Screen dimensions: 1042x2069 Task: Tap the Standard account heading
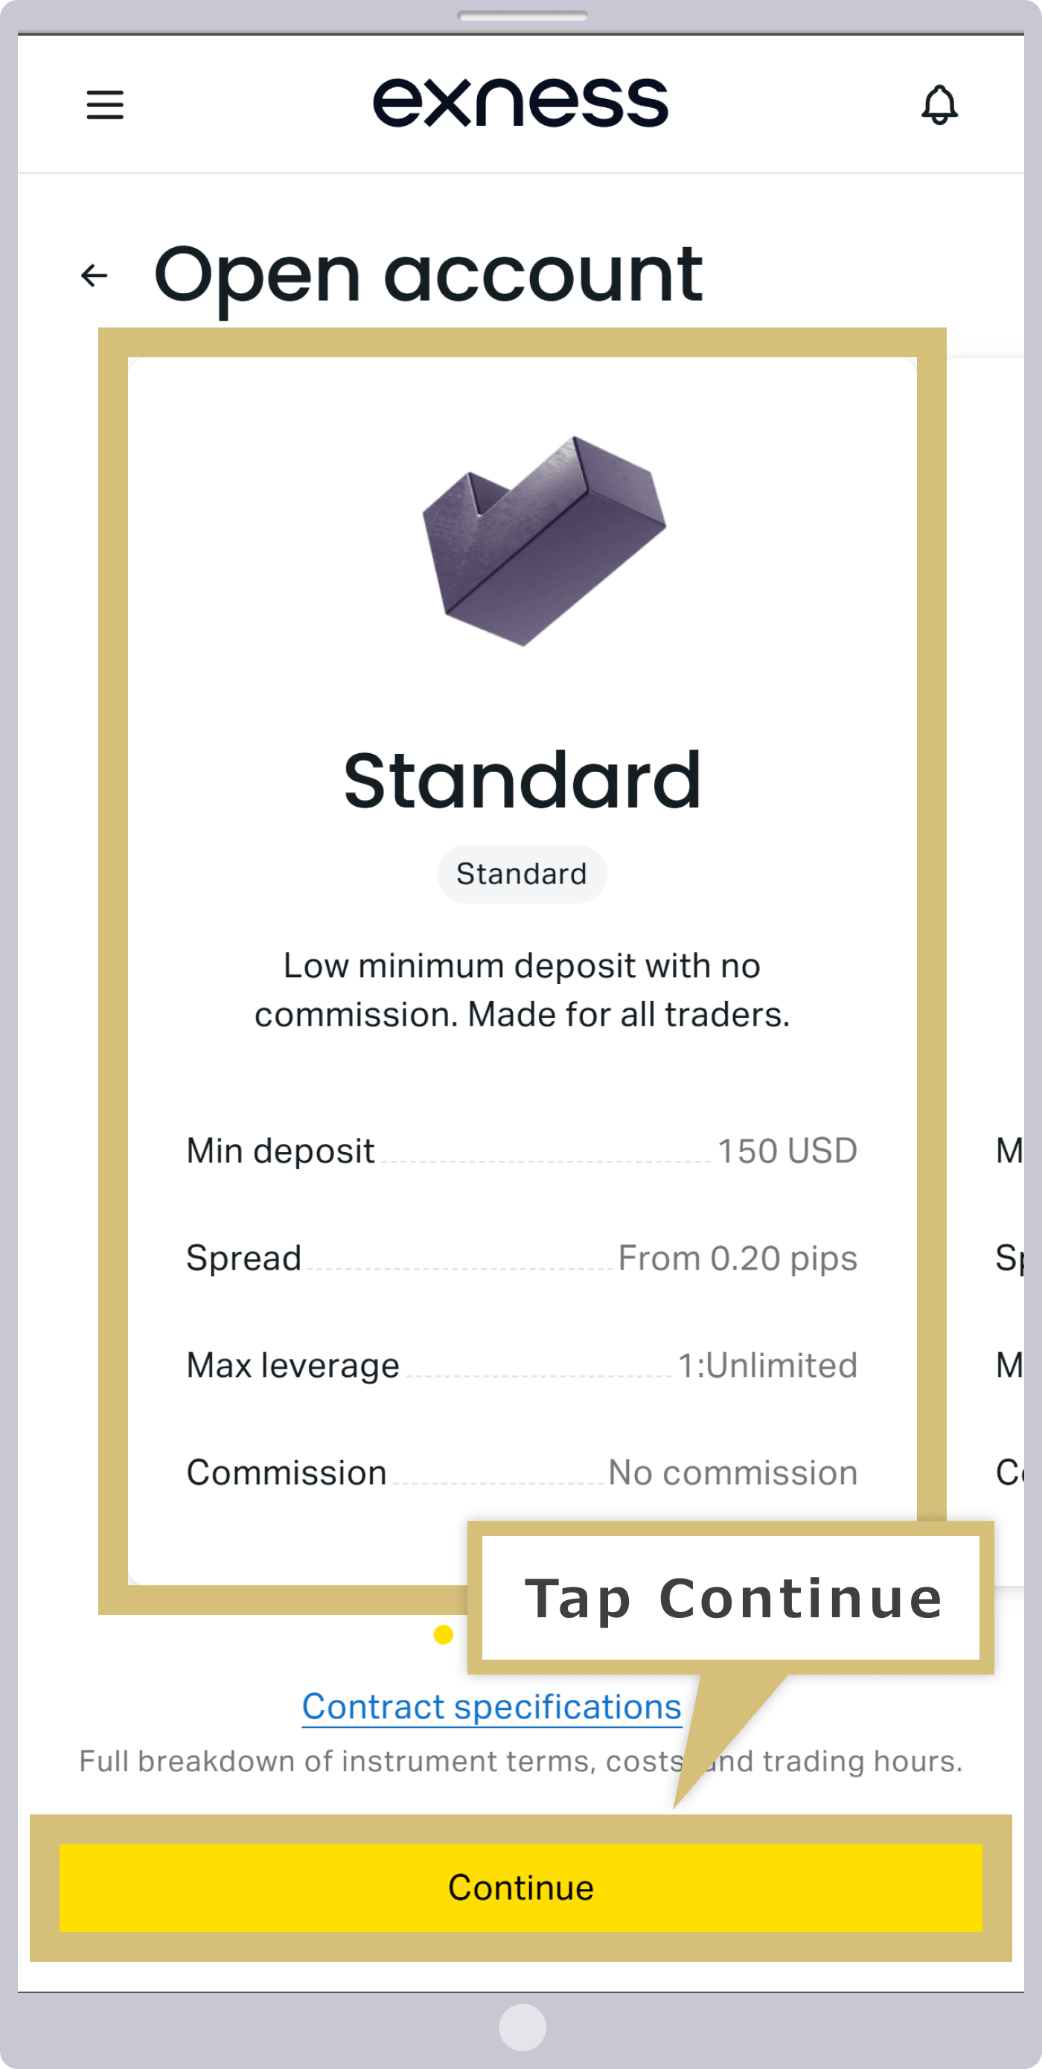tap(522, 780)
